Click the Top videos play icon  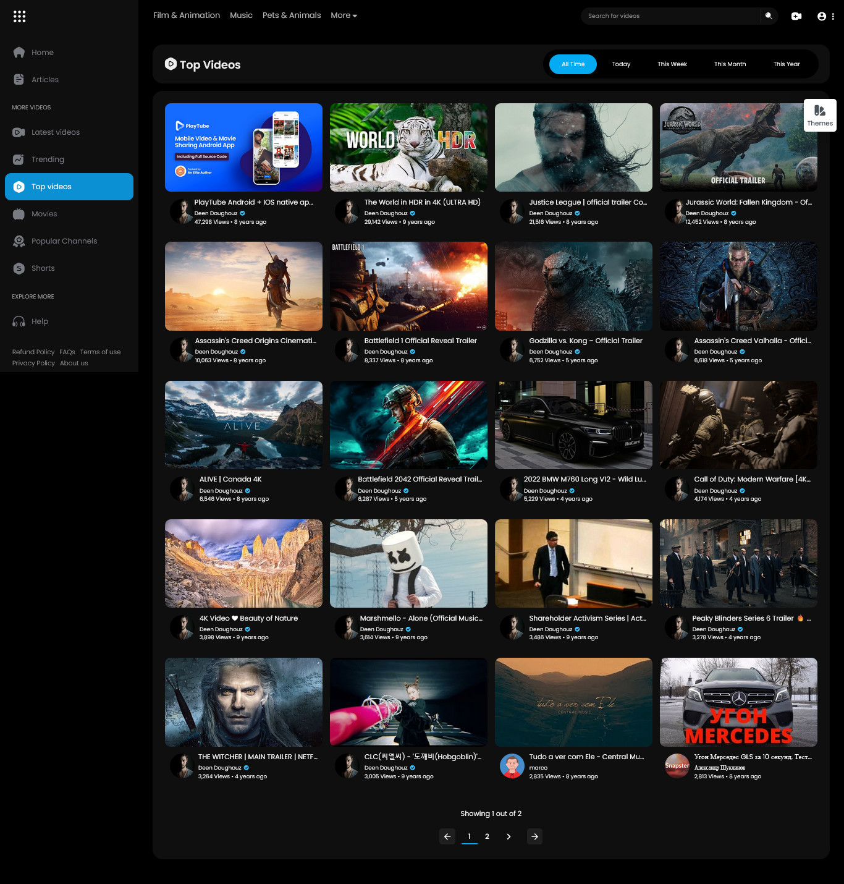pos(19,187)
